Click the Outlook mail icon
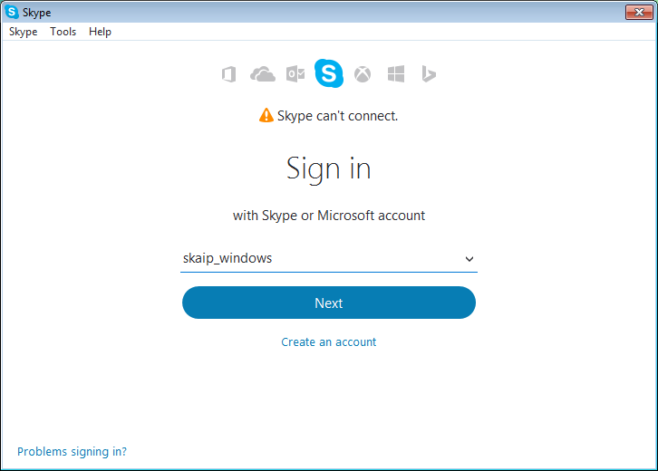The image size is (658, 471). point(295,74)
